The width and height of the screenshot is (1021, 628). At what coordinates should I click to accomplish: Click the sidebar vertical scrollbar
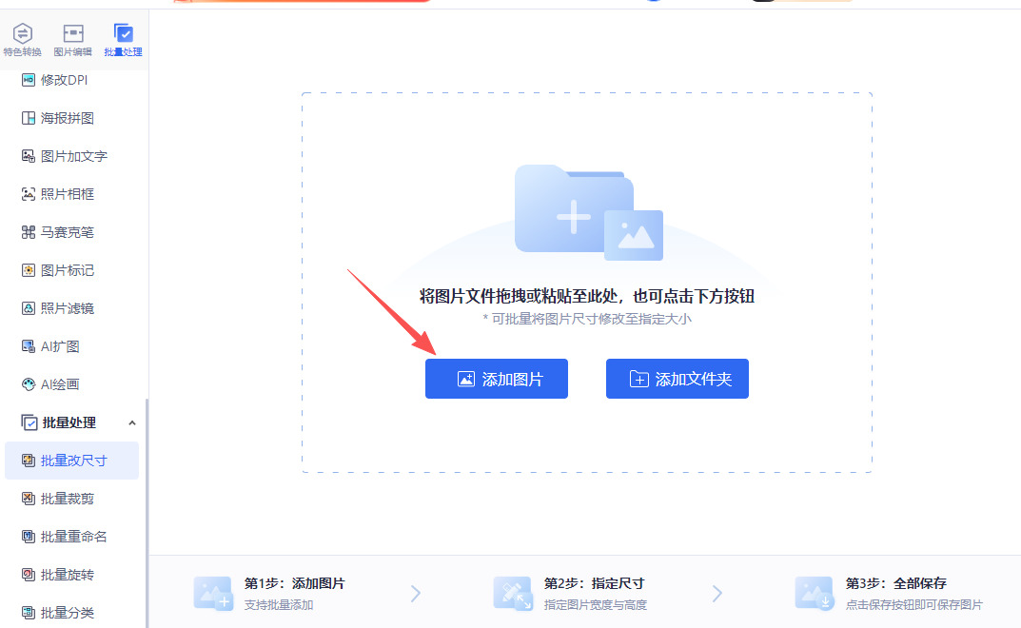pyautogui.click(x=147, y=513)
